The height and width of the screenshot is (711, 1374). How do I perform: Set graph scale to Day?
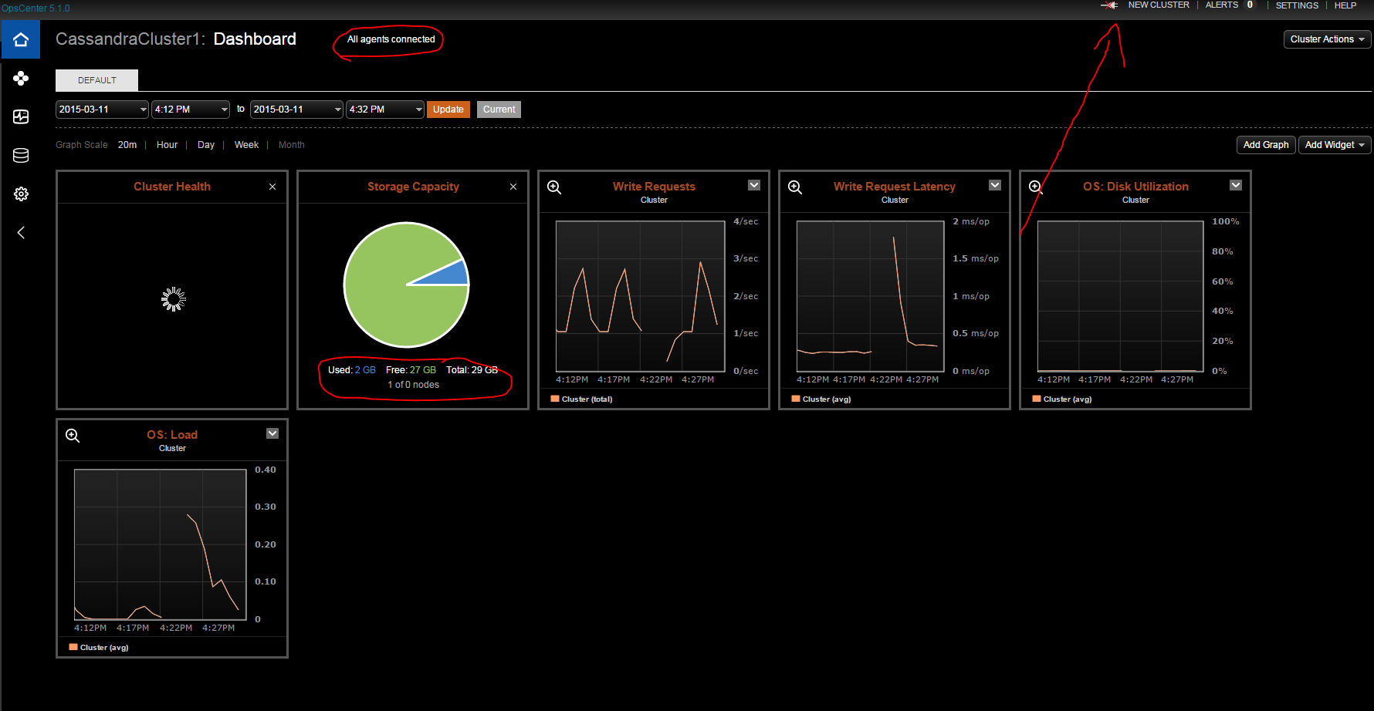tap(206, 145)
